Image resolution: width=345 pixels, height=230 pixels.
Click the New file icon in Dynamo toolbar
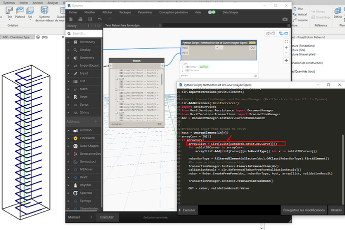pyautogui.click(x=71, y=19)
